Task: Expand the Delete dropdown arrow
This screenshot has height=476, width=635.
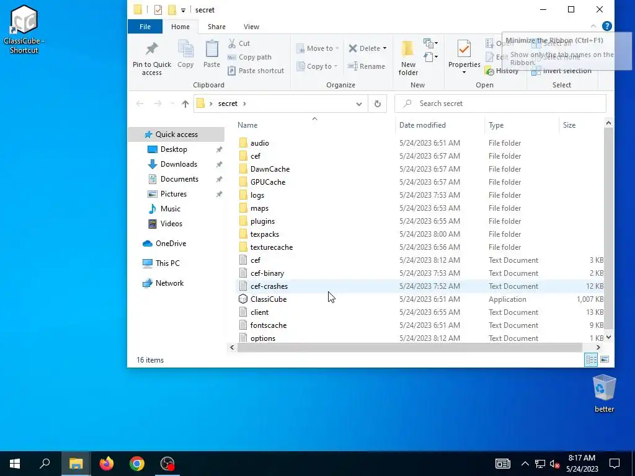Action: (384, 48)
